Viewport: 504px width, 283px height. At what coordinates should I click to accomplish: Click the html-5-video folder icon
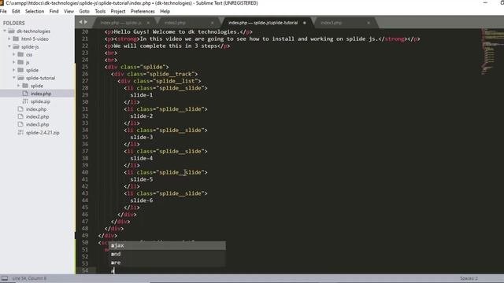point(16,39)
